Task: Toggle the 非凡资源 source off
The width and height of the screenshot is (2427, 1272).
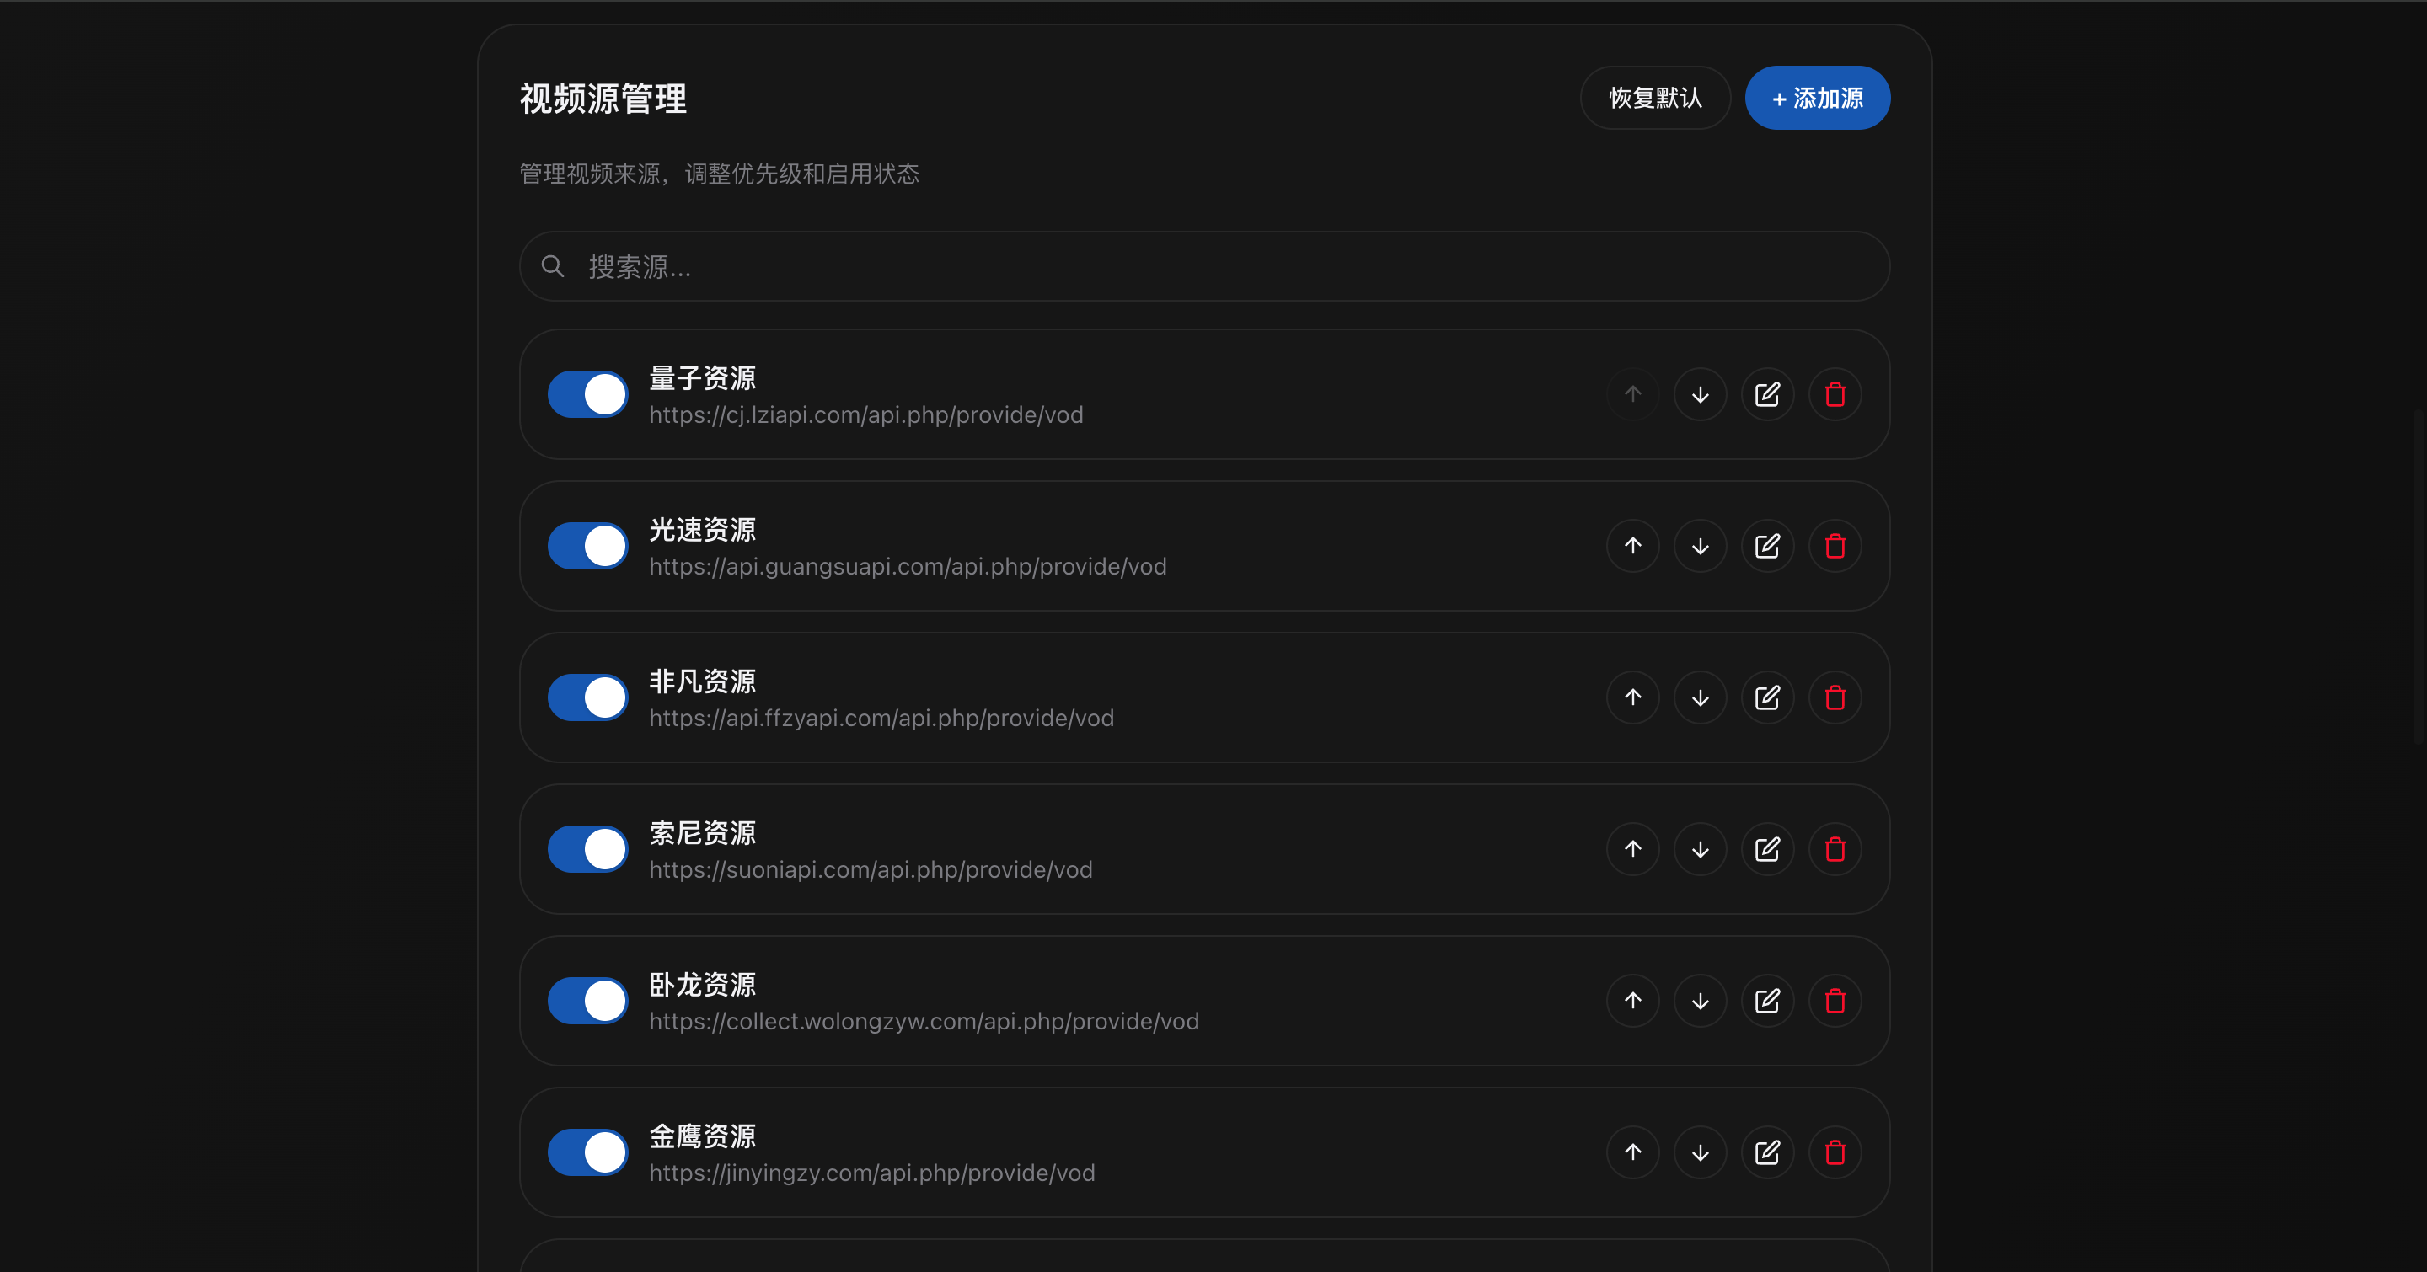Action: tap(588, 697)
